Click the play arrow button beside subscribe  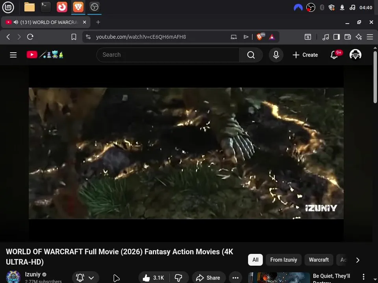[x=117, y=278]
